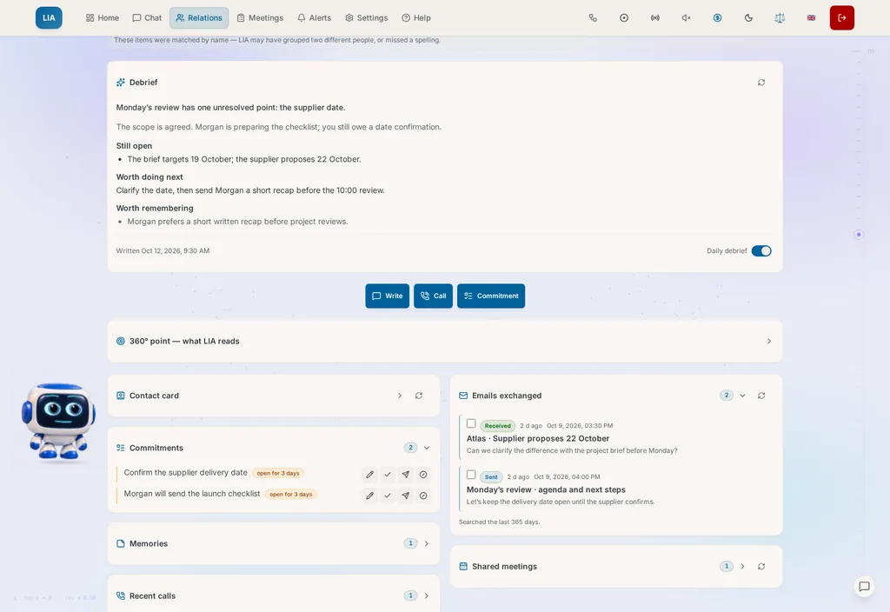Go to the Home tab
This screenshot has height=612, width=890.
(x=103, y=17)
